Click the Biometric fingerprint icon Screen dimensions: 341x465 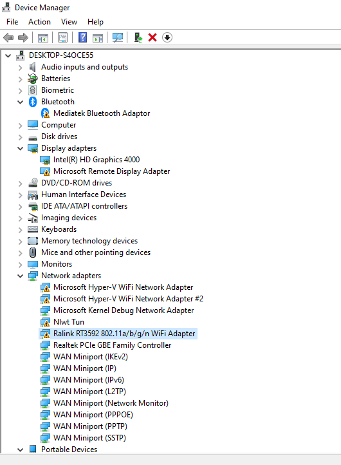point(33,90)
